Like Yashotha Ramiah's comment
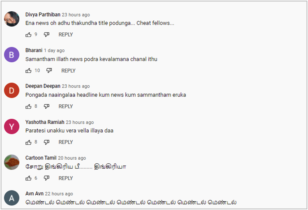 tap(29, 142)
